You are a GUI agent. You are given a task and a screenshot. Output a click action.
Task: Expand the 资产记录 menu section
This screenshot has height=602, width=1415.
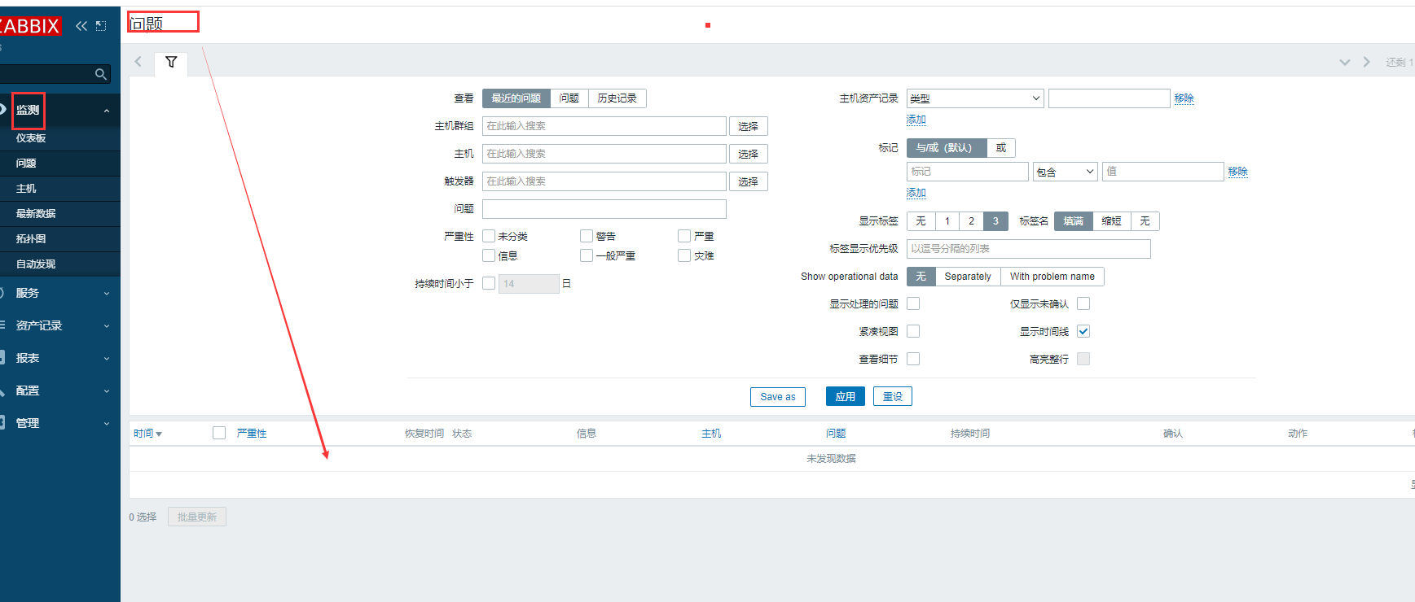(x=60, y=325)
